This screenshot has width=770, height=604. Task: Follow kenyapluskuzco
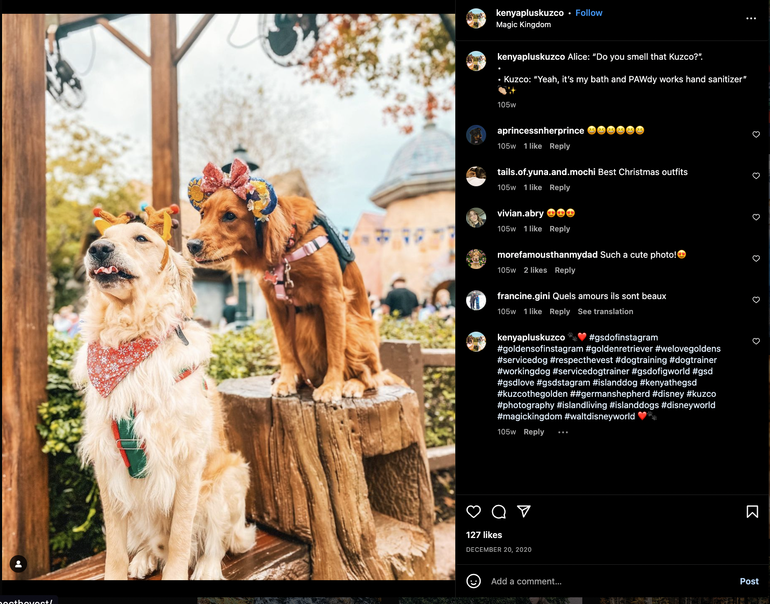(589, 13)
